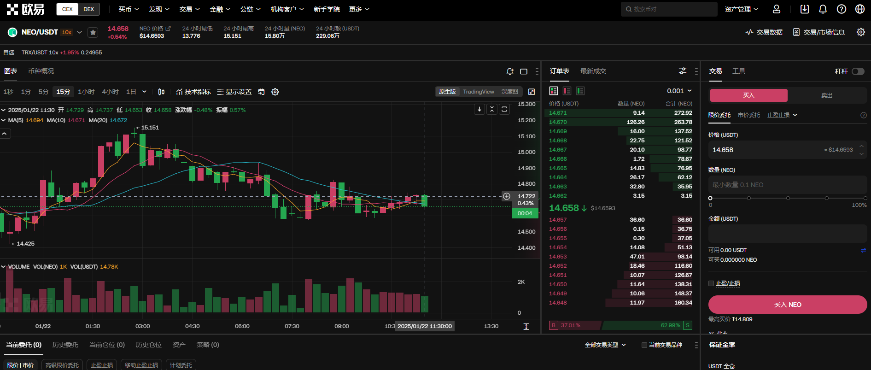The height and width of the screenshot is (370, 871).
Task: Open the notification bell icon in header
Action: [x=823, y=9]
